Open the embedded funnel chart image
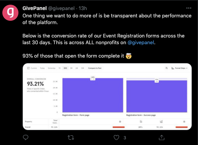Image resolution: width=198 pixels, height=145 pixels. point(107,96)
